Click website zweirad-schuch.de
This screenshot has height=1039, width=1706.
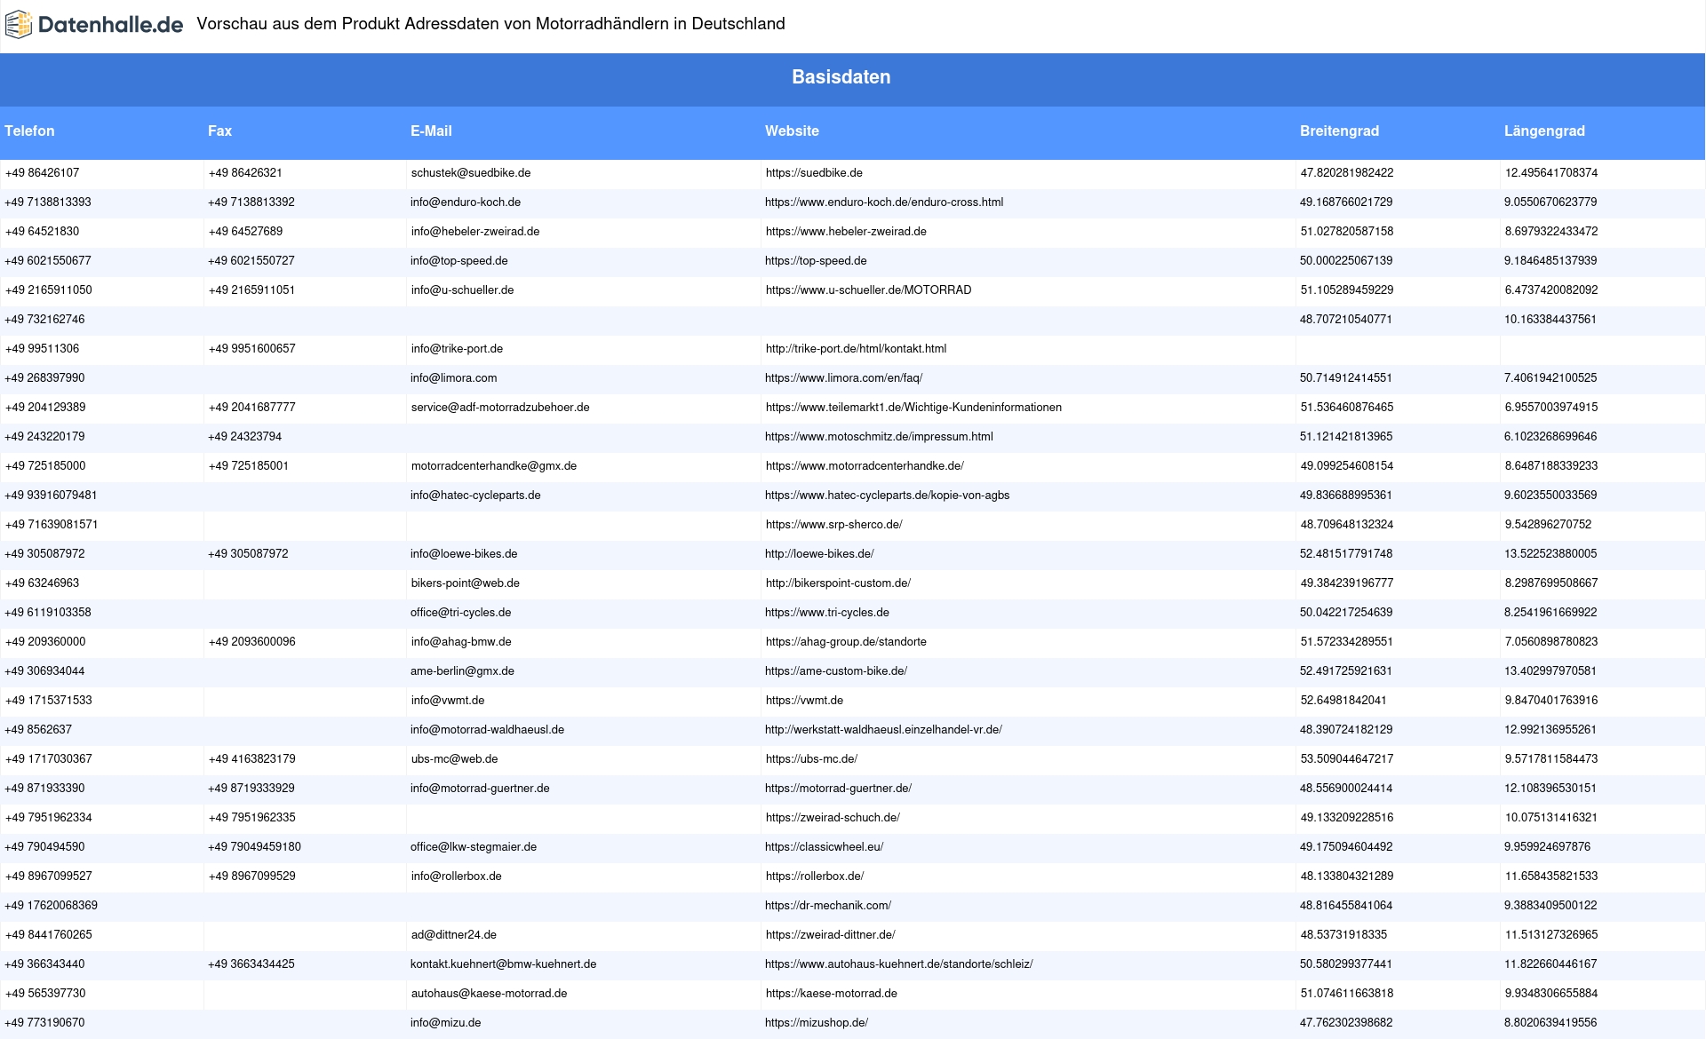[833, 818]
